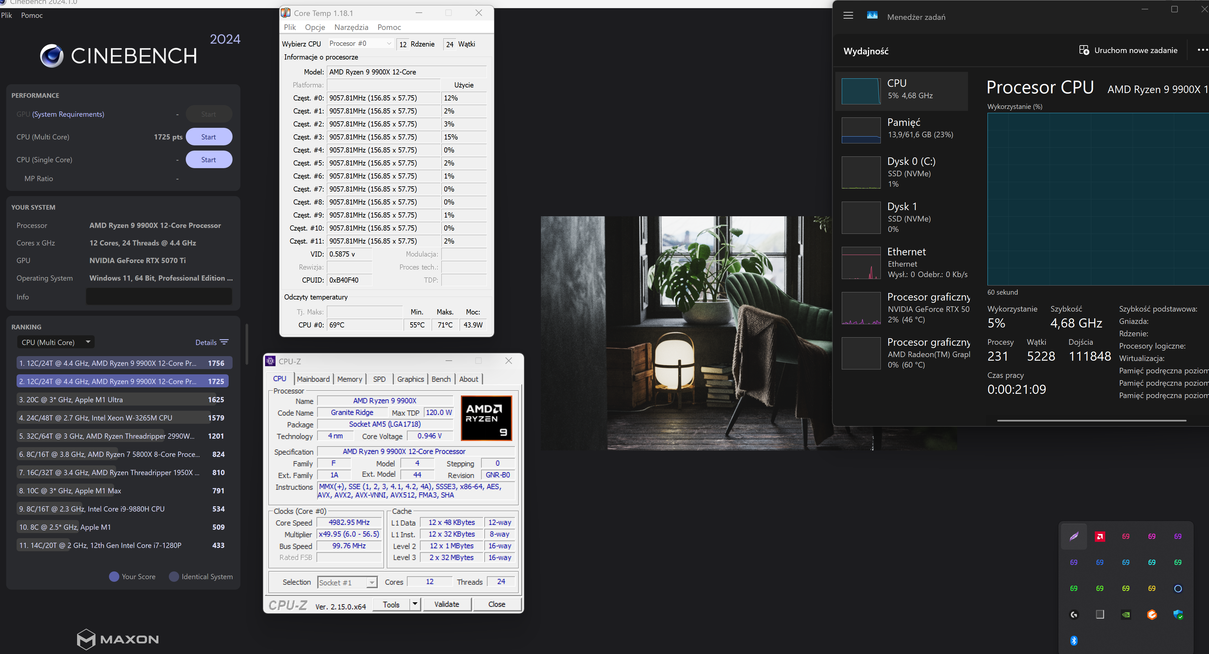Open Logitech G HUB tray icon
Image resolution: width=1209 pixels, height=654 pixels.
click(1073, 615)
